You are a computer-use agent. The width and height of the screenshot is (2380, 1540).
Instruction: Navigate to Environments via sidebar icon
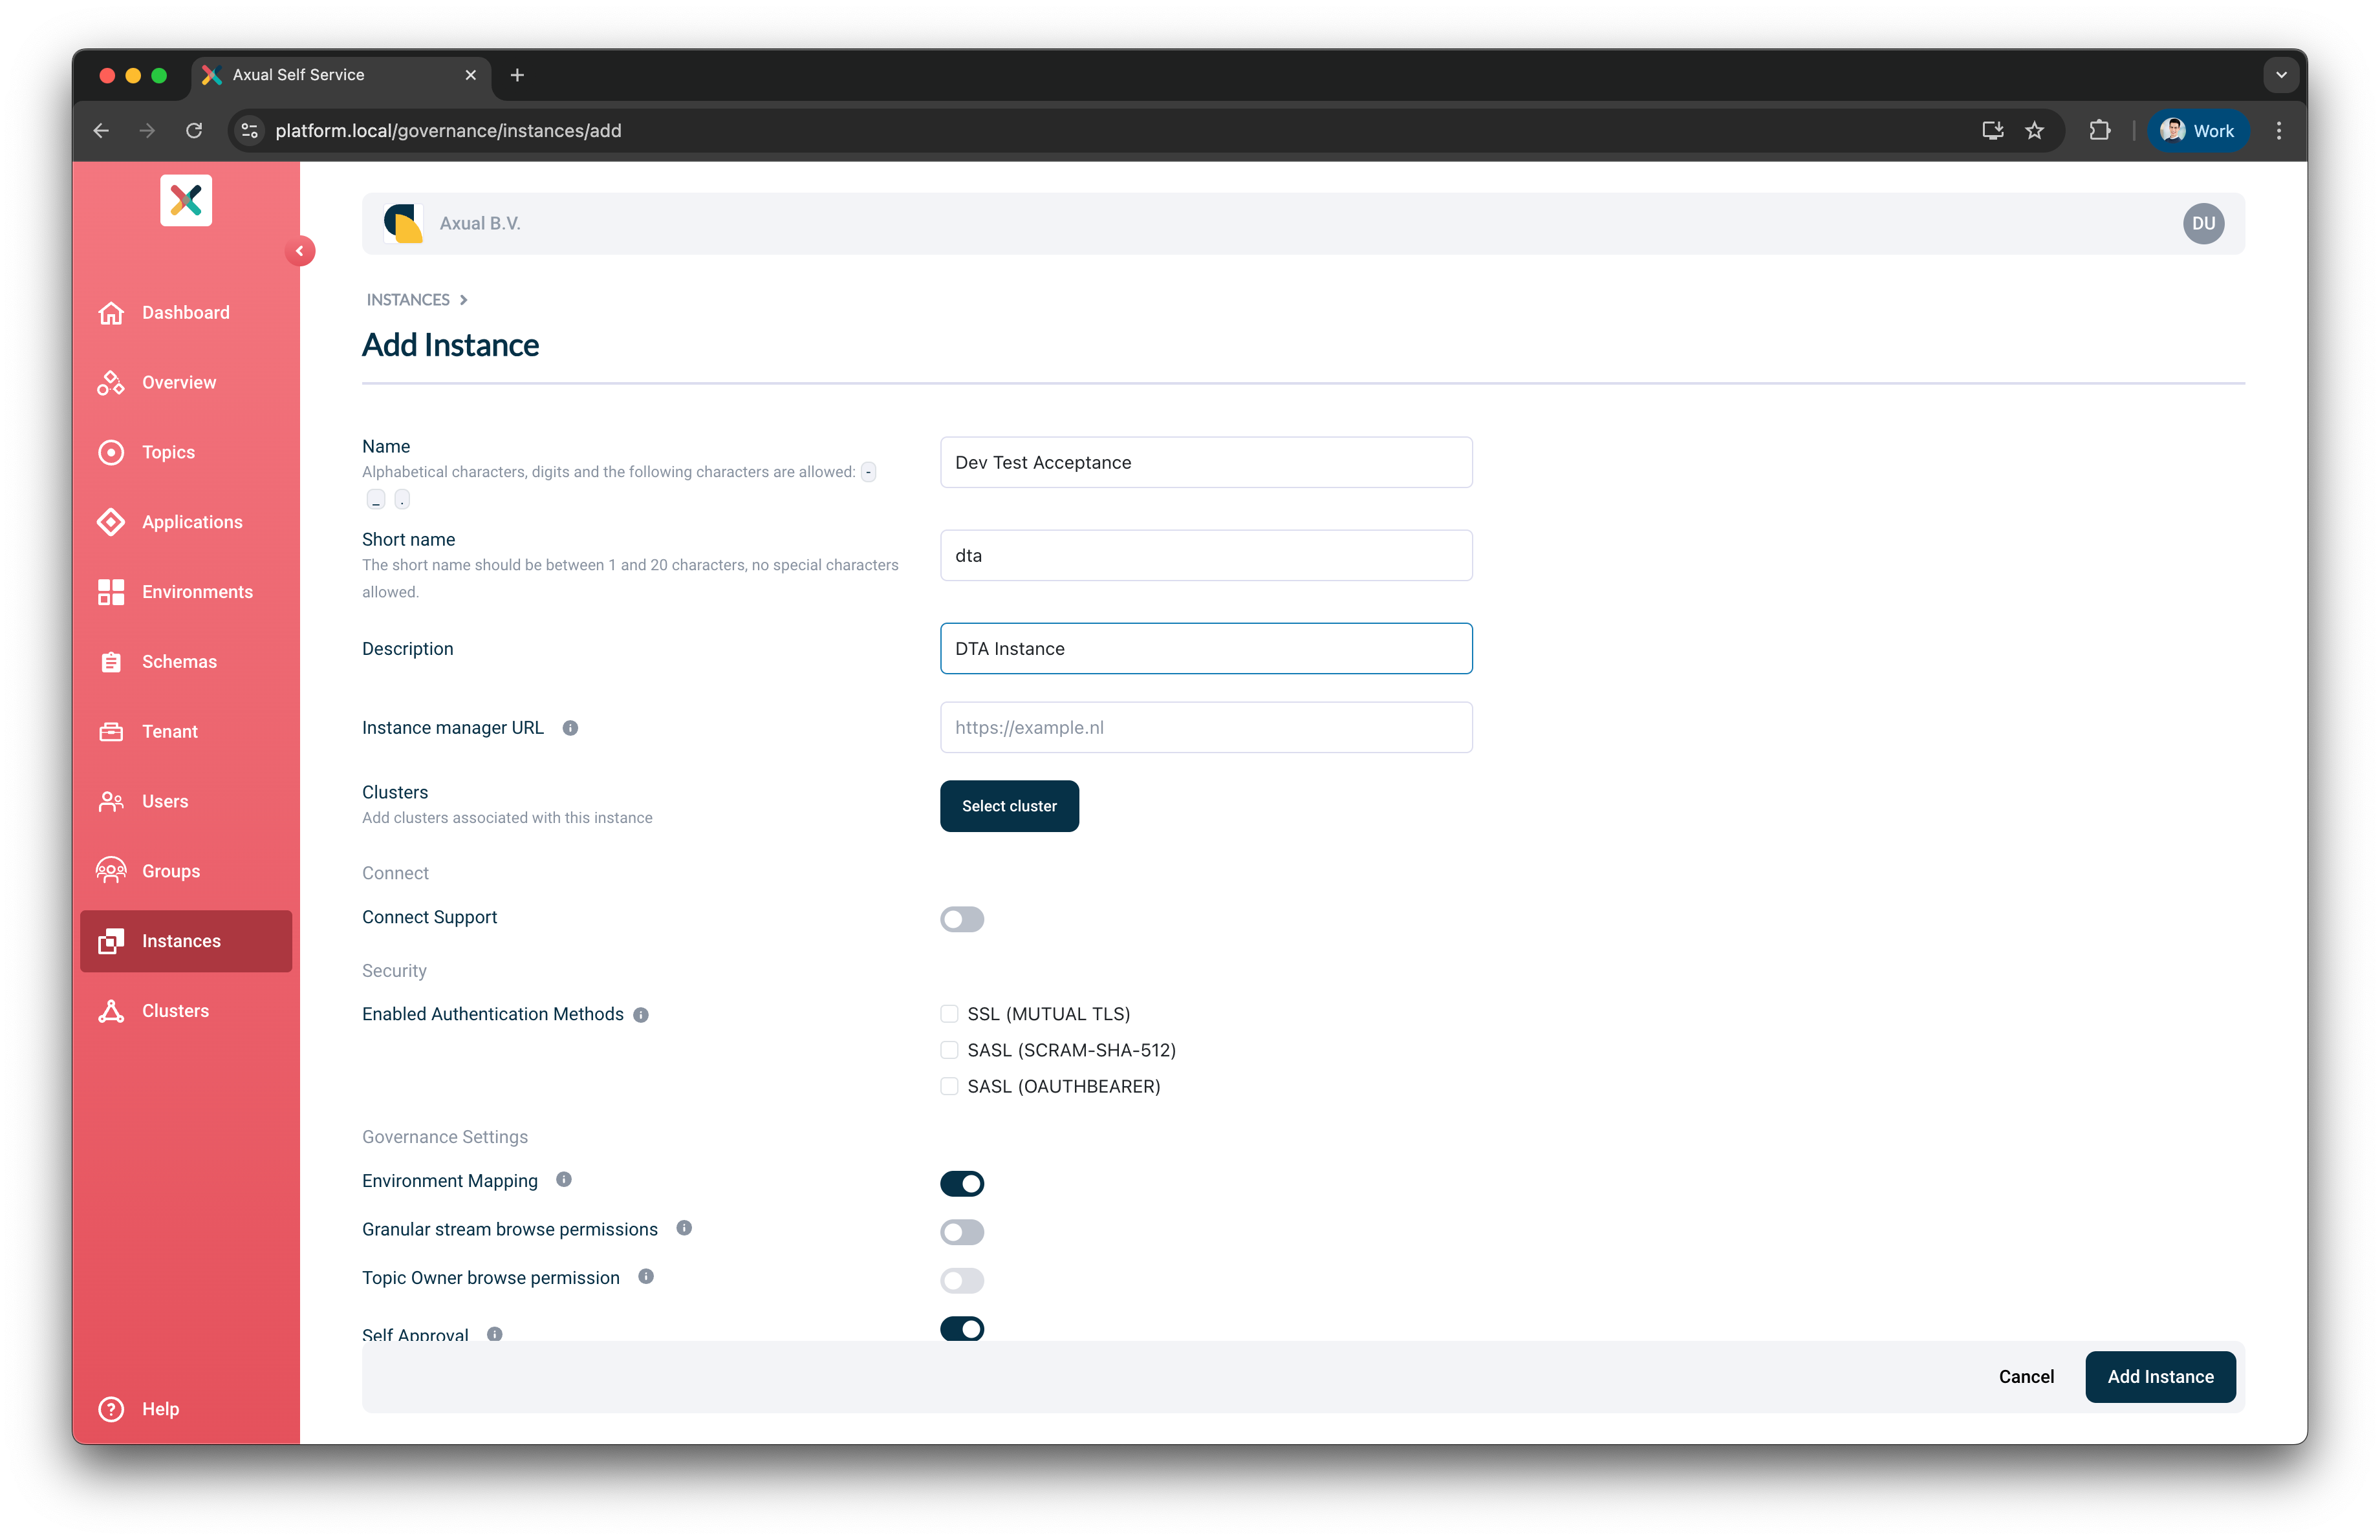point(111,592)
